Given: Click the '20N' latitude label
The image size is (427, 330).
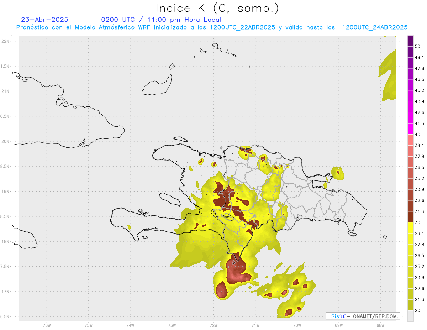Looking at the screenshot, I should 6,141.
